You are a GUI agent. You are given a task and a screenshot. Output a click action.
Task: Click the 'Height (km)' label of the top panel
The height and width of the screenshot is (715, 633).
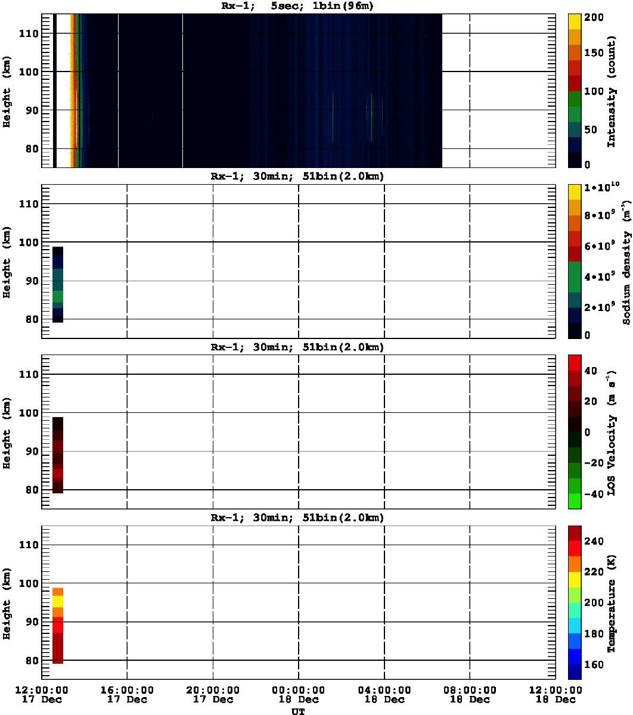coord(7,91)
